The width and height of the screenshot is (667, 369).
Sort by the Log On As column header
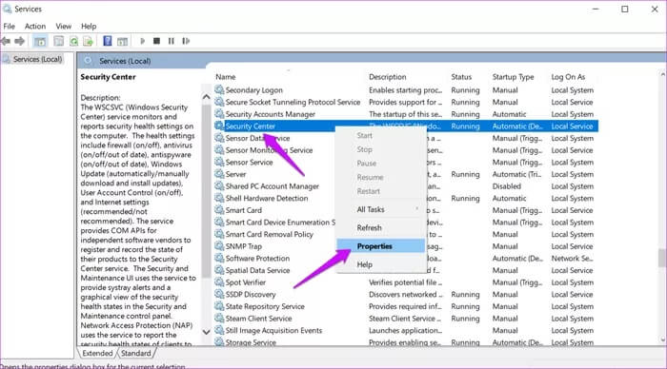pyautogui.click(x=568, y=77)
